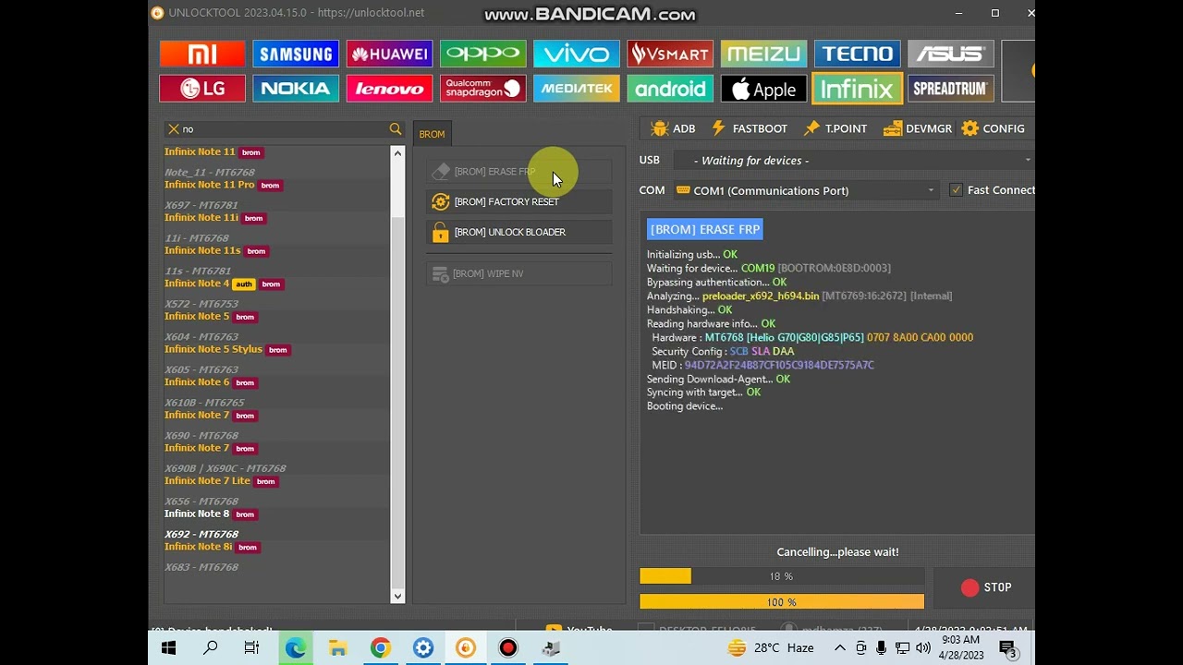Image resolution: width=1183 pixels, height=665 pixels.
Task: Select Infinix Note 11 Pro in list
Action: [209, 185]
